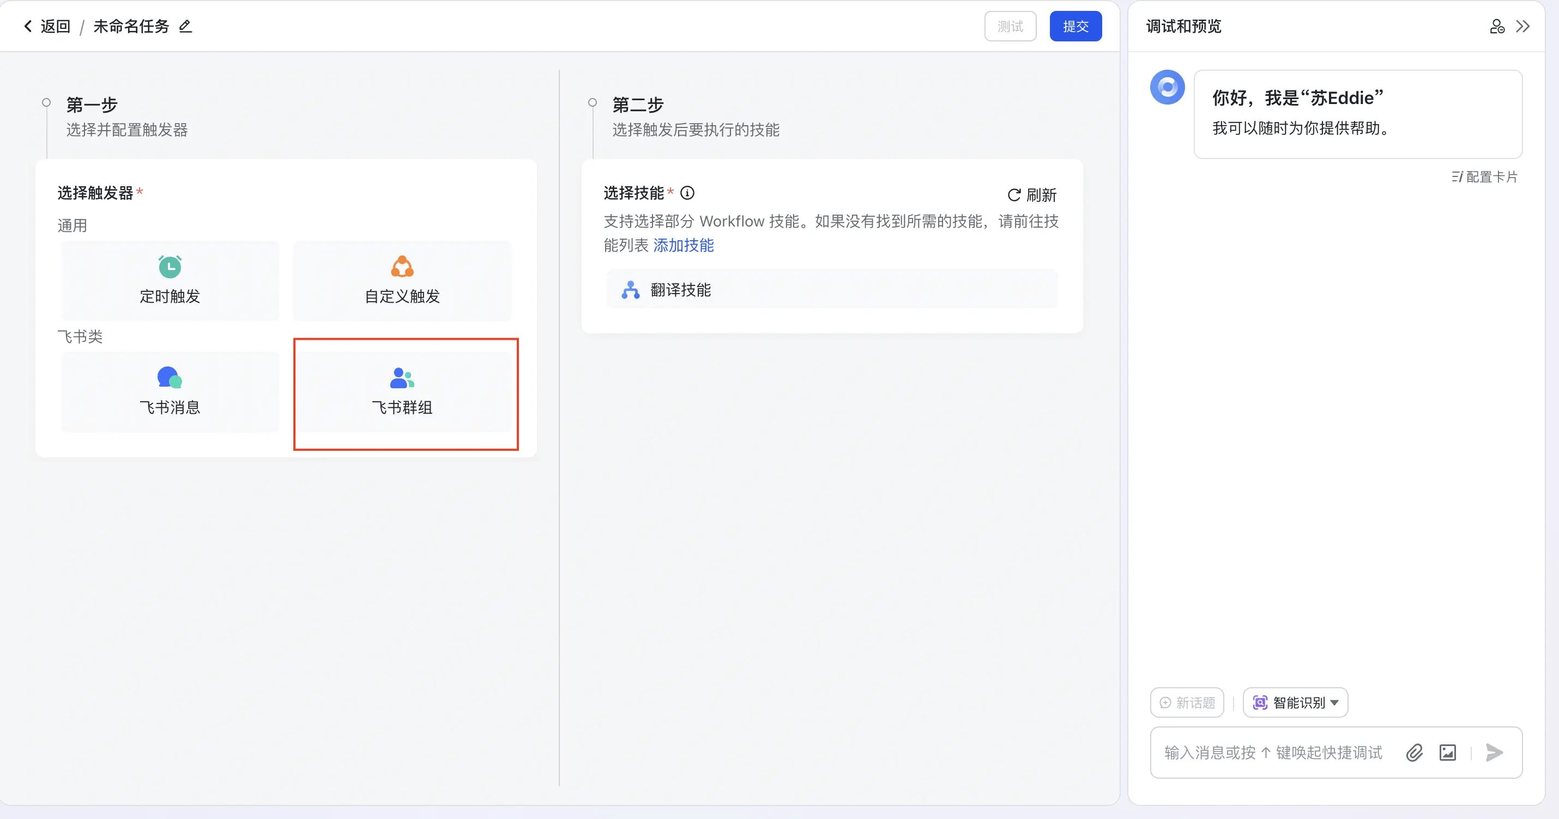Click the bot avatar icon
Image resolution: width=1559 pixels, height=819 pixels.
[x=1167, y=88]
